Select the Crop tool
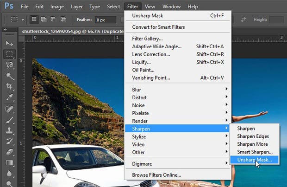The image size is (287, 187). 9,86
